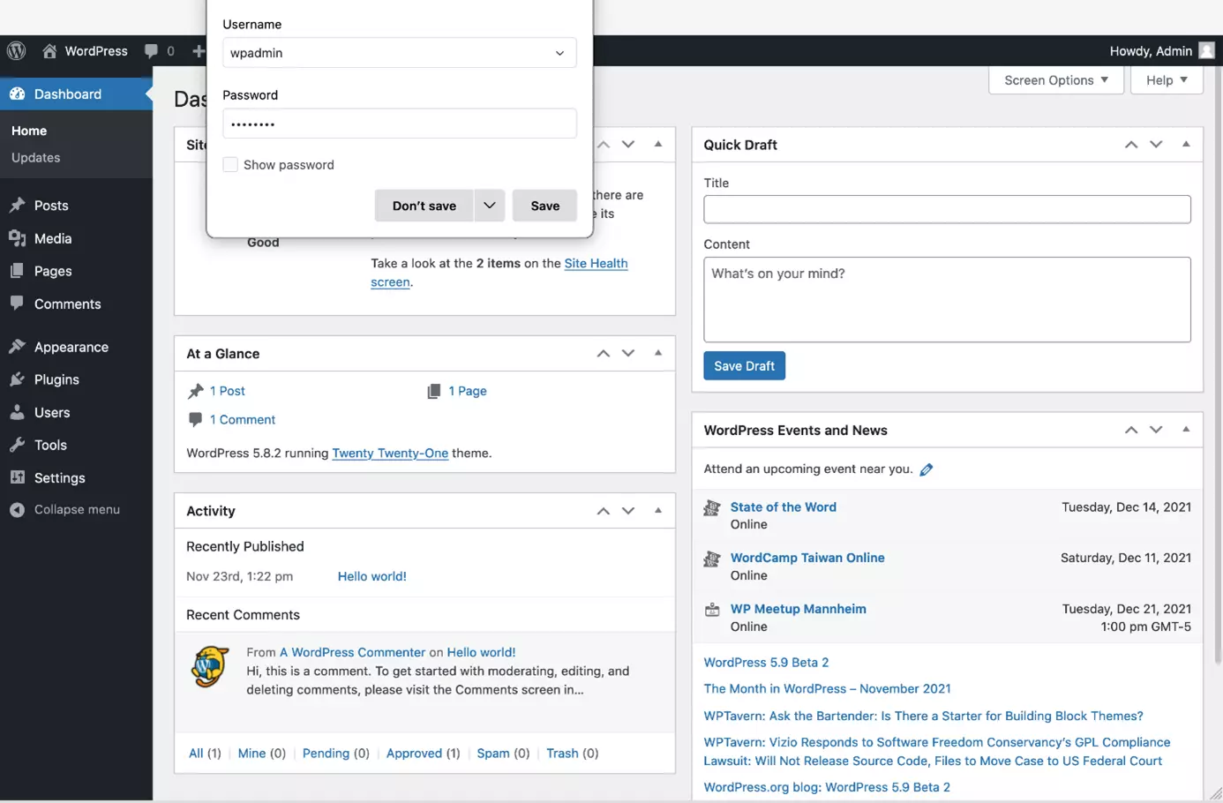Open Twenty Twenty-One theme link
Viewport: 1223px width, 803px height.
pos(390,453)
